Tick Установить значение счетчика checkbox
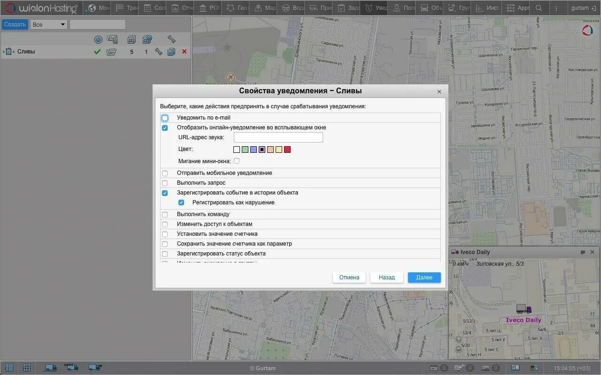Screen dimensions: 601x375 [x=165, y=234]
